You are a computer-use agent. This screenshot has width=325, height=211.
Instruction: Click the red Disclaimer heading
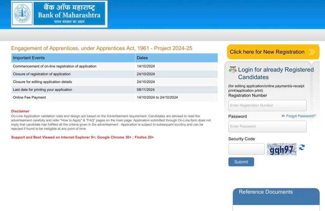[20, 111]
